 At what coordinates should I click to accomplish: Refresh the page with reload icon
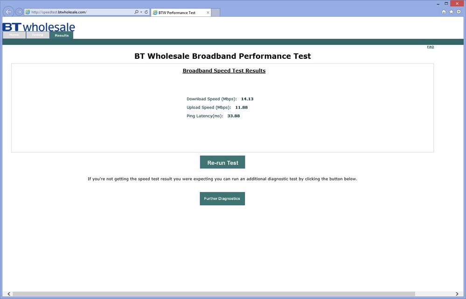[146, 12]
